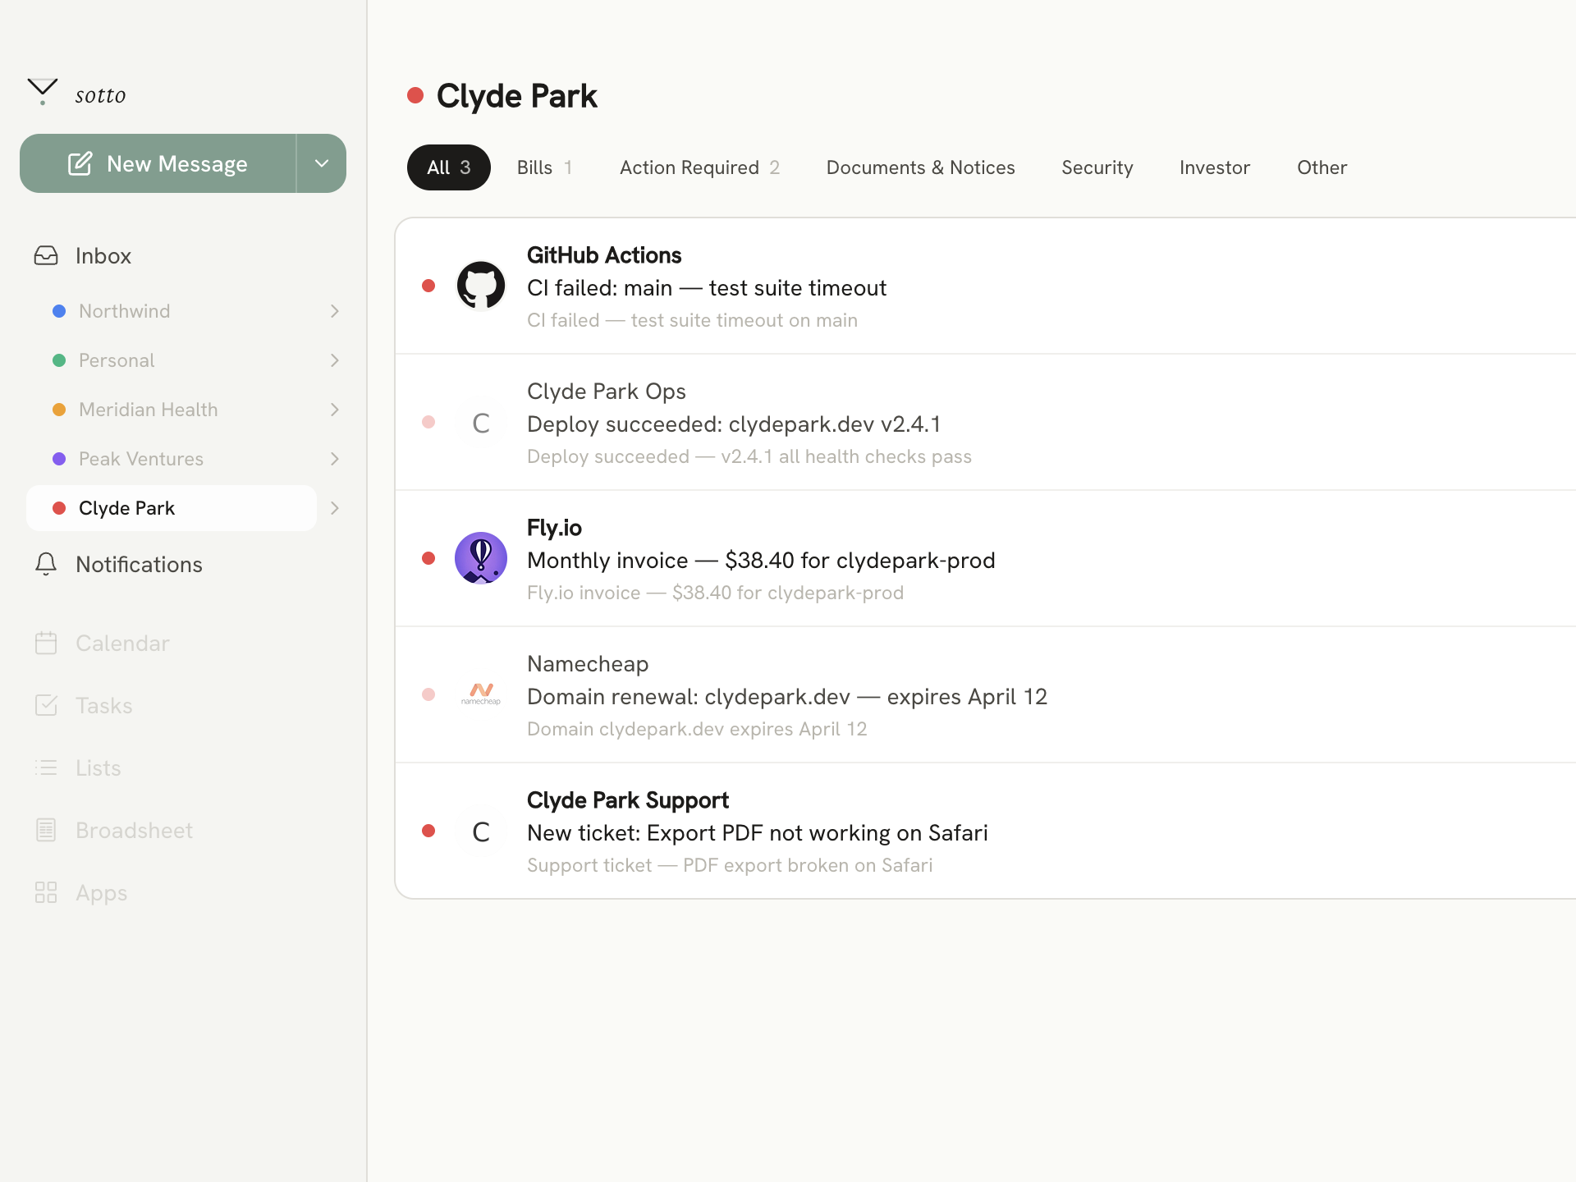
Task: Select the Action Required tab
Action: (699, 167)
